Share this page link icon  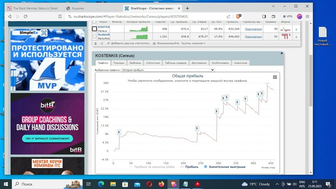pyautogui.click(x=228, y=16)
